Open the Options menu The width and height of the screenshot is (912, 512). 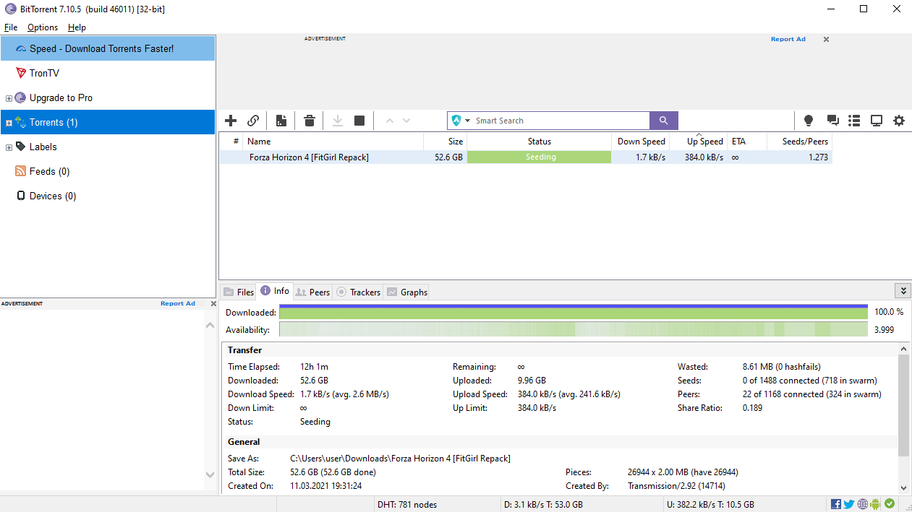tap(43, 27)
